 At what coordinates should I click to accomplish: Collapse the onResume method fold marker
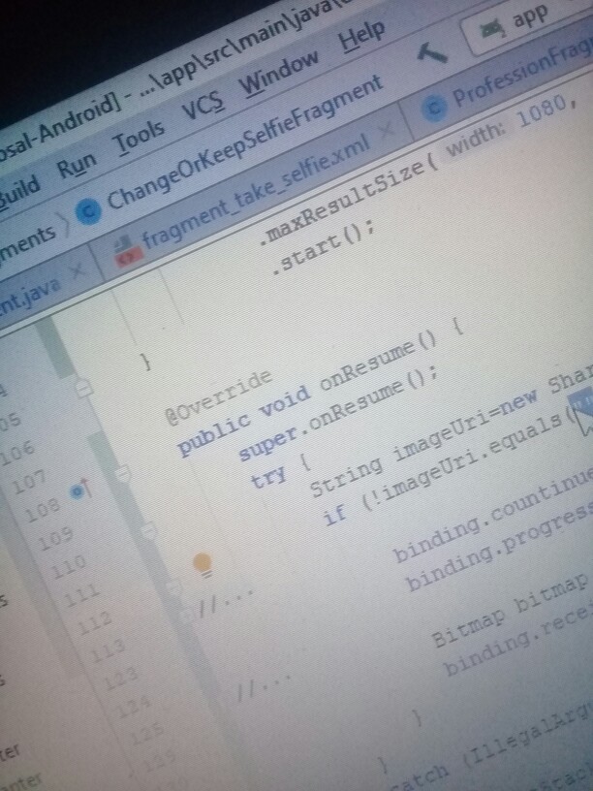pyautogui.click(x=83, y=388)
